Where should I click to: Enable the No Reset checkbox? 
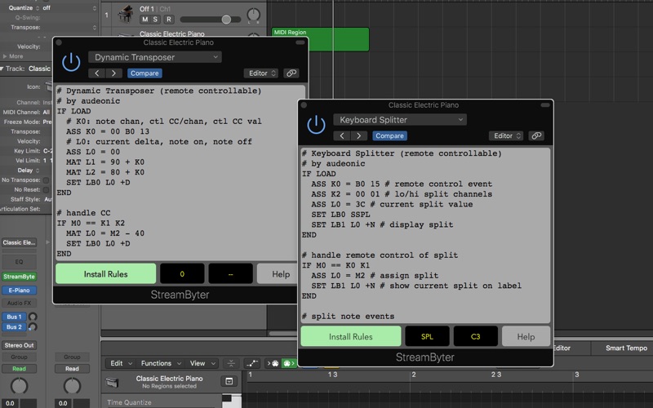click(47, 190)
